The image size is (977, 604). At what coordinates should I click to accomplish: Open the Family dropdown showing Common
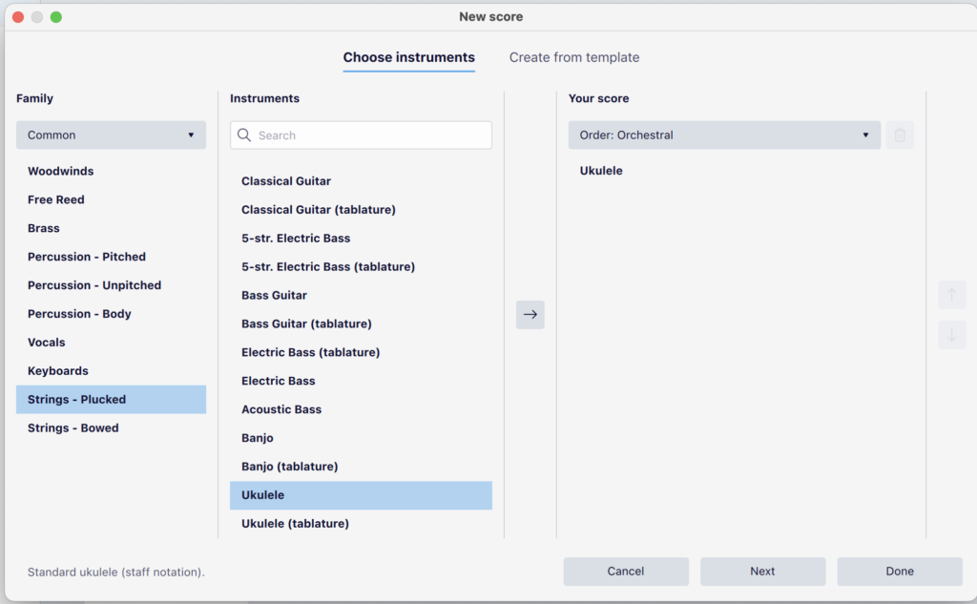coord(111,135)
